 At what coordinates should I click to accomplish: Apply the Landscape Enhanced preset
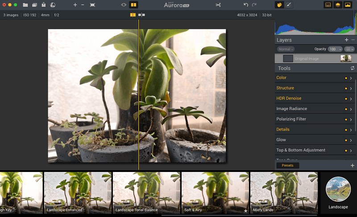78,192
